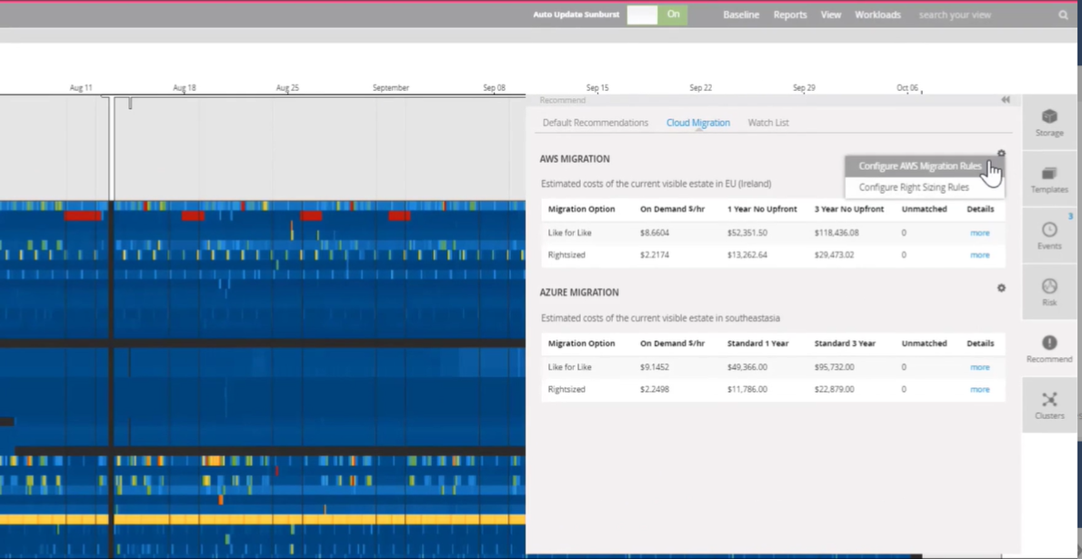Click Azure Like for Like on-demand $9.1452
Image resolution: width=1082 pixels, height=559 pixels.
[654, 367]
